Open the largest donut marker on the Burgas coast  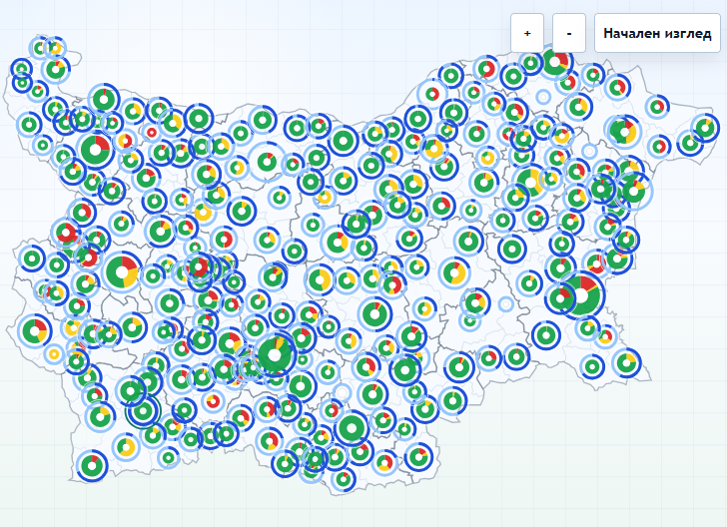pyautogui.click(x=581, y=295)
